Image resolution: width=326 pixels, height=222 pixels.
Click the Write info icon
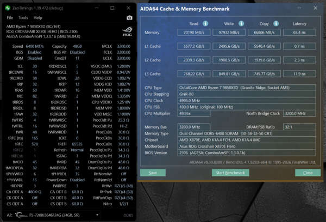241,23
